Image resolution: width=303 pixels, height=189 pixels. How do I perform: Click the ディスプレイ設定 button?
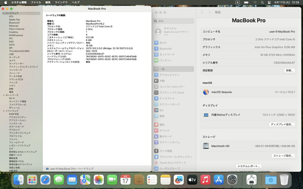click(282, 124)
